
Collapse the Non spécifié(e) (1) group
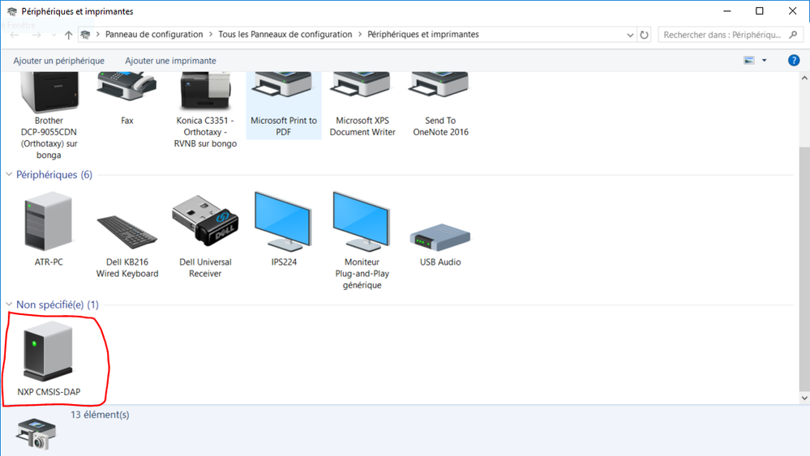9,305
